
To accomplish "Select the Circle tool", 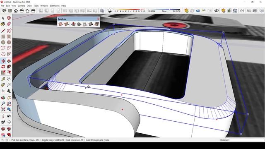I will [3, 42].
